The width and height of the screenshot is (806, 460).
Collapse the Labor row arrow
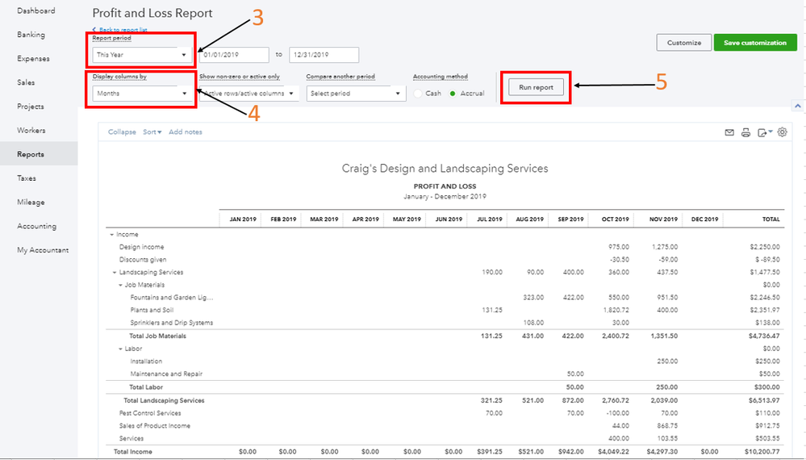tap(120, 349)
